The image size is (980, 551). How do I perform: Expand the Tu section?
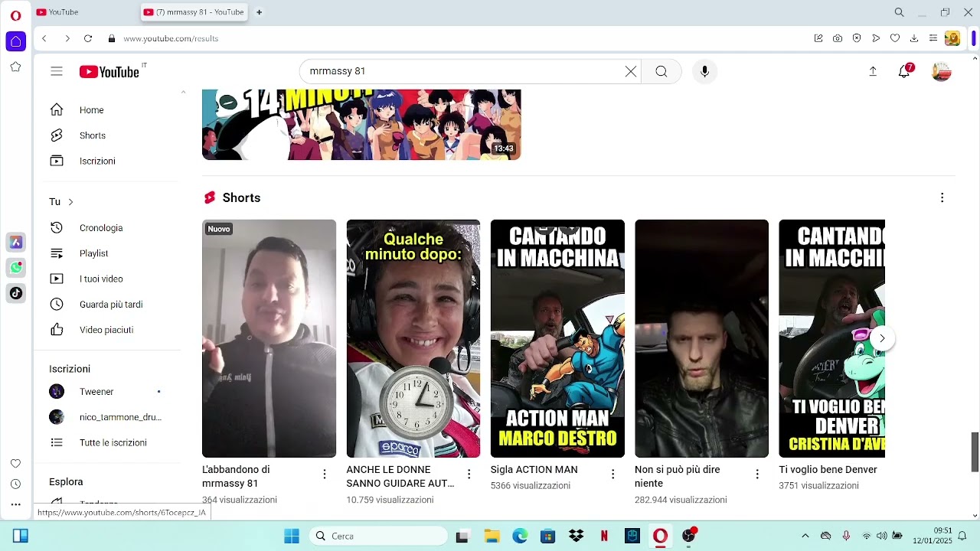coord(61,202)
